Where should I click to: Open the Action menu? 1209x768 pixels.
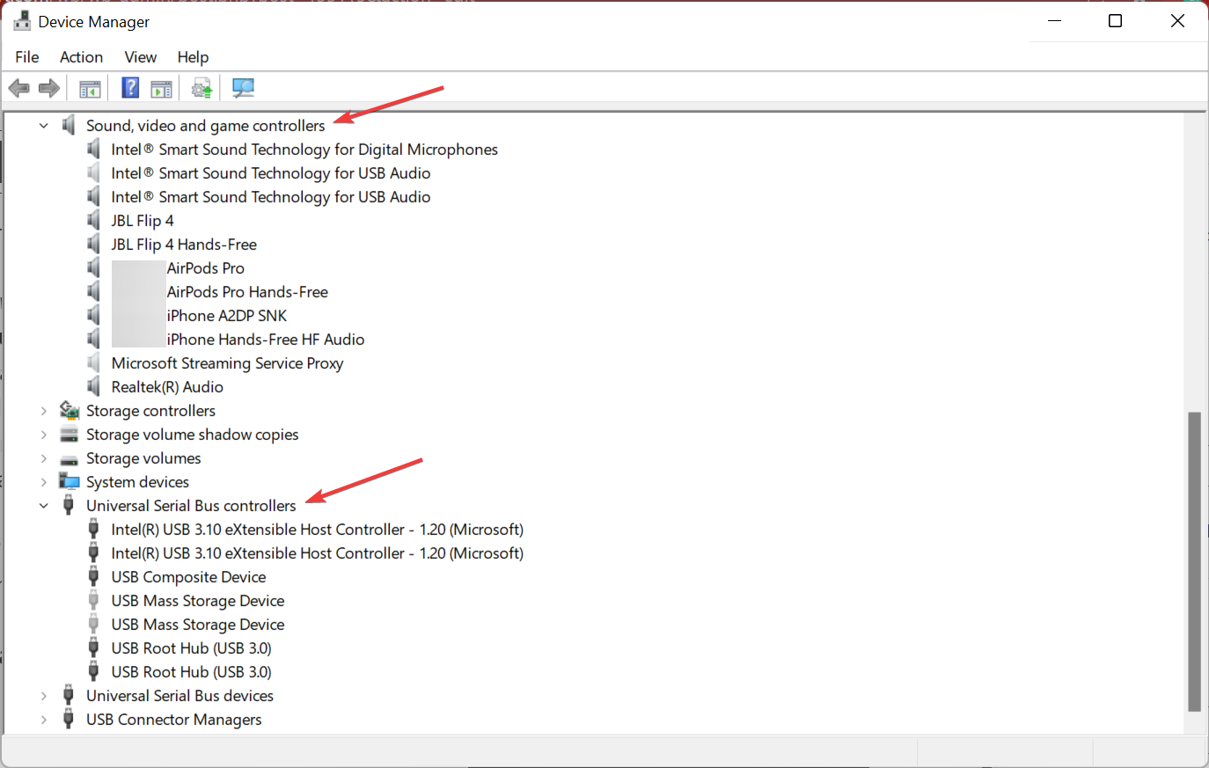pyautogui.click(x=81, y=57)
